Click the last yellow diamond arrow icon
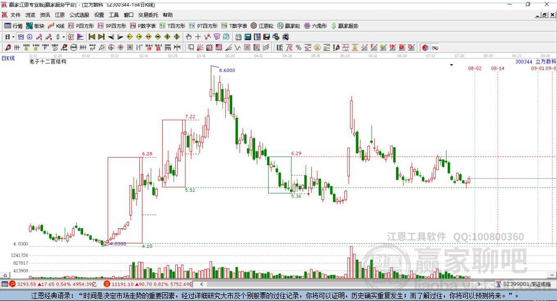This screenshot has width=557, height=301. point(177,37)
